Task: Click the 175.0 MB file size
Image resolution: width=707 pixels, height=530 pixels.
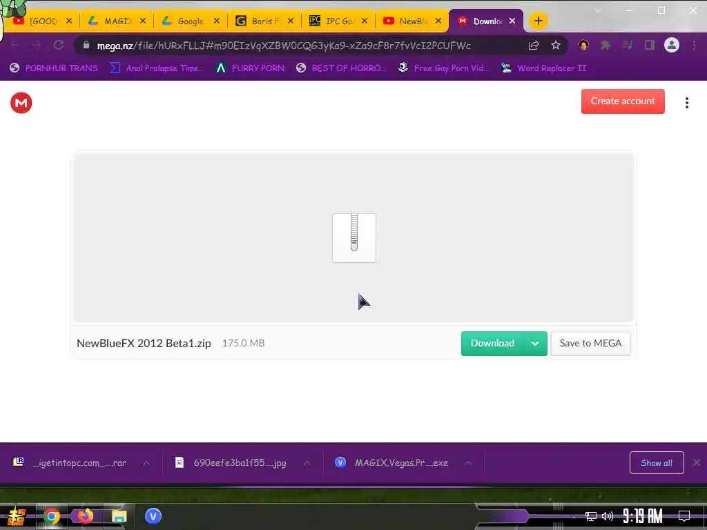Action: (x=243, y=344)
